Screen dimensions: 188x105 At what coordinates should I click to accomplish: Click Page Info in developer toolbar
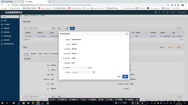pos(109,99)
